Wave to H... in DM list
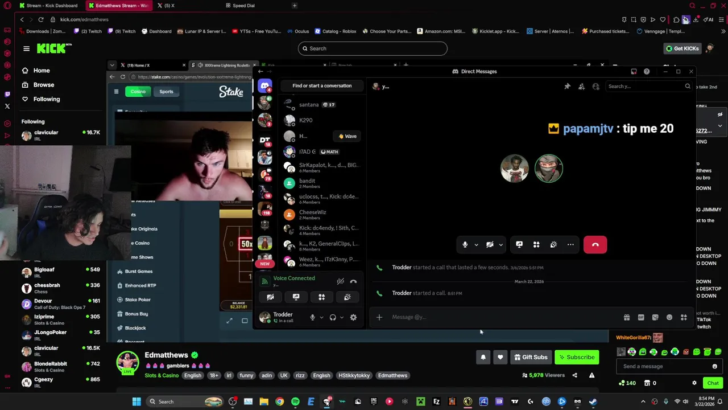This screenshot has height=410, width=728. click(x=347, y=137)
